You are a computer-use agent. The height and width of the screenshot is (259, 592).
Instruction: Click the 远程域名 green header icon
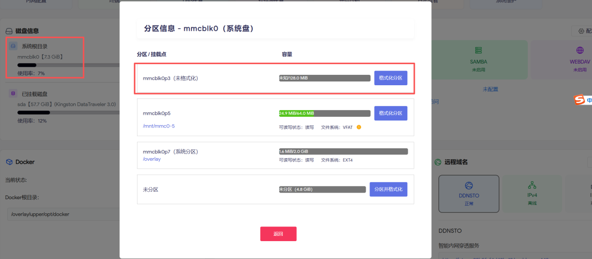pyautogui.click(x=437, y=162)
